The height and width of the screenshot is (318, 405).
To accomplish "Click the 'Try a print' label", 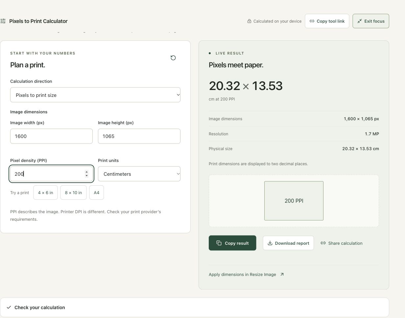I will [20, 193].
